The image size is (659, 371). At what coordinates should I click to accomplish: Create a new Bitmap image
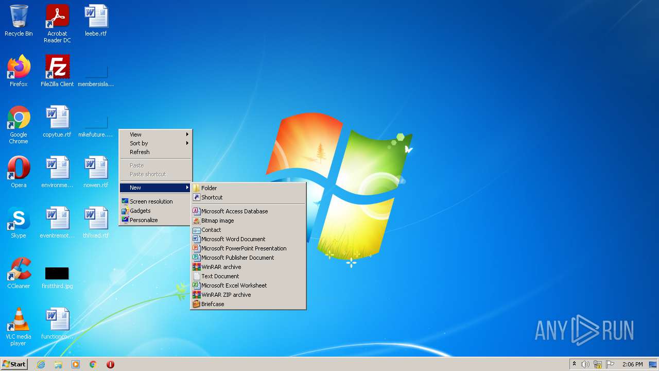248,221
